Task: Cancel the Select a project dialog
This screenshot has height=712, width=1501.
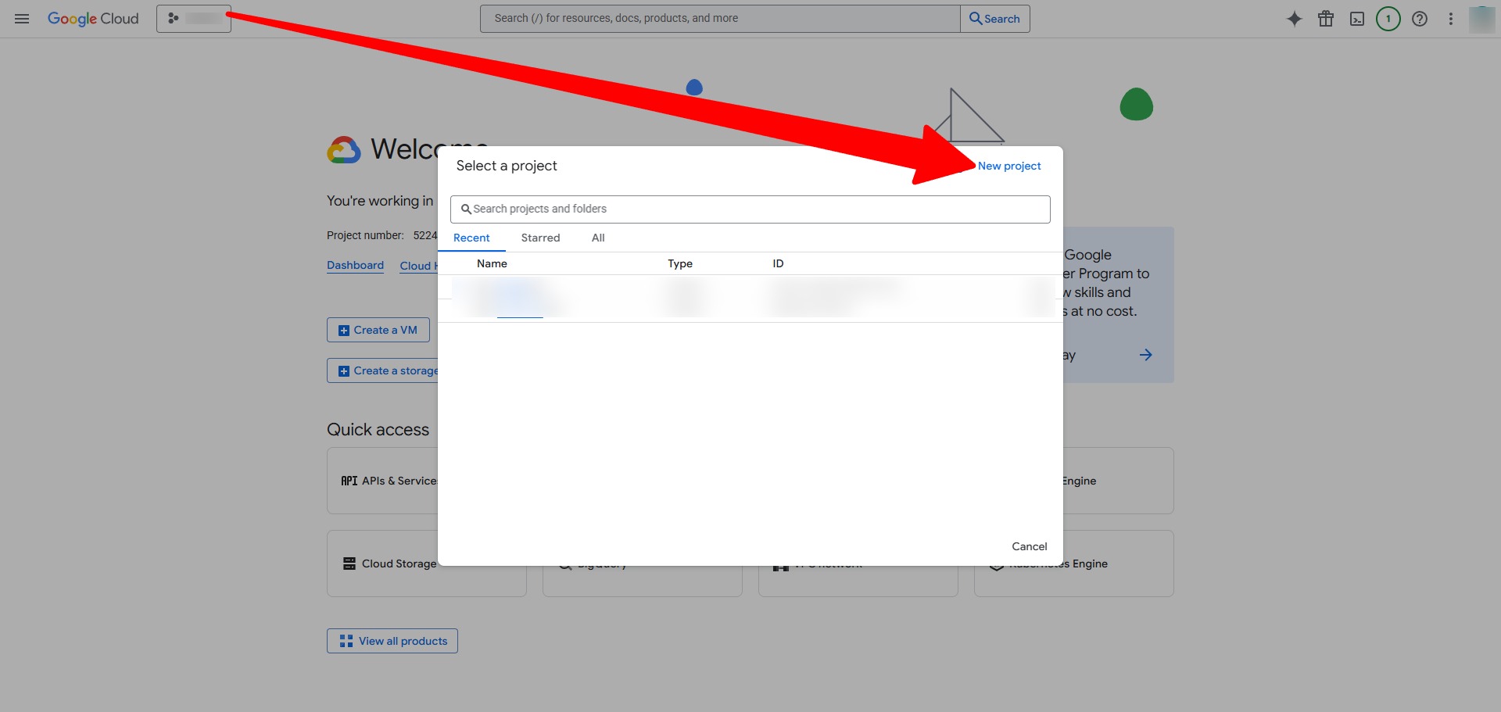Action: [1030, 546]
